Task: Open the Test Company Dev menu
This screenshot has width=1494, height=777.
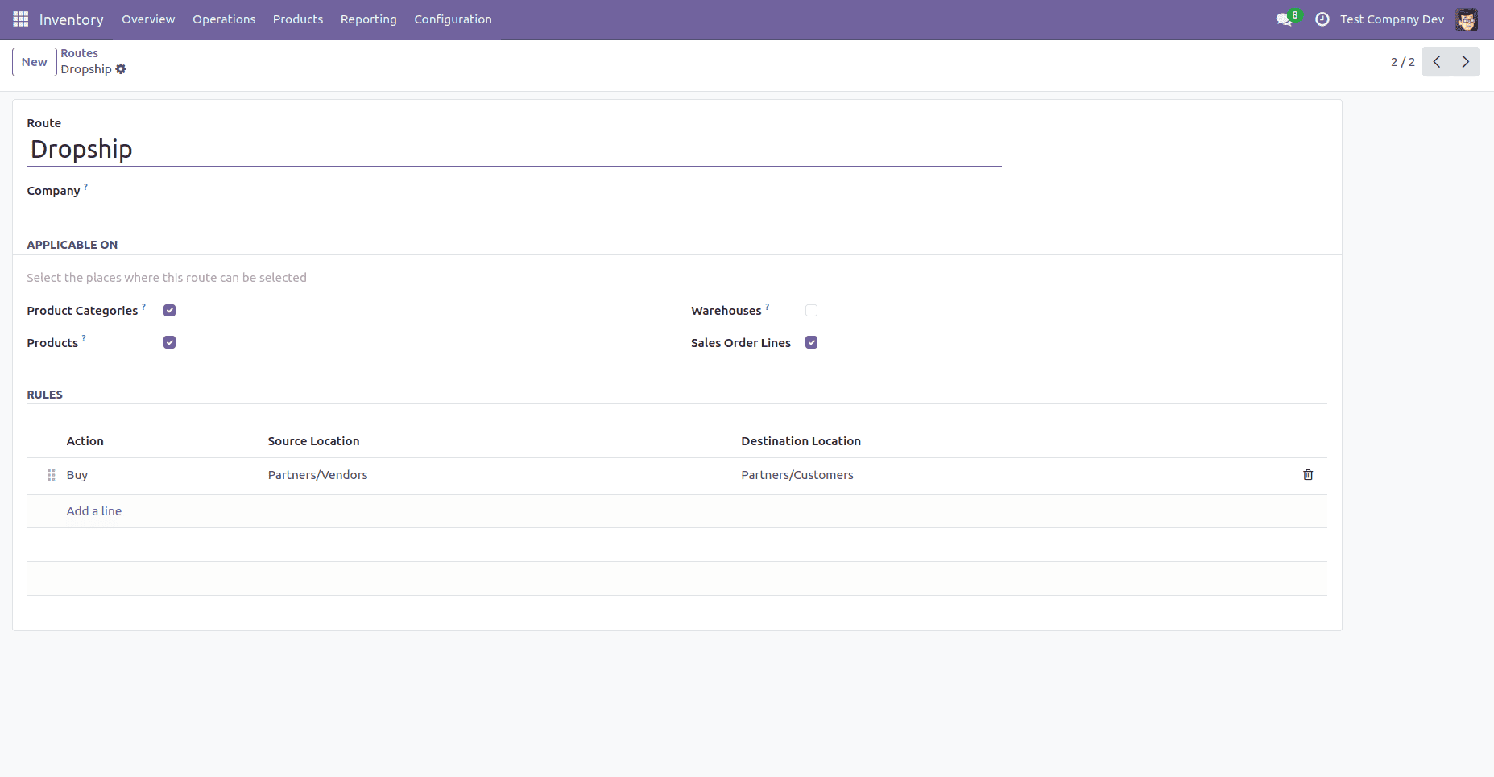Action: pyautogui.click(x=1392, y=19)
